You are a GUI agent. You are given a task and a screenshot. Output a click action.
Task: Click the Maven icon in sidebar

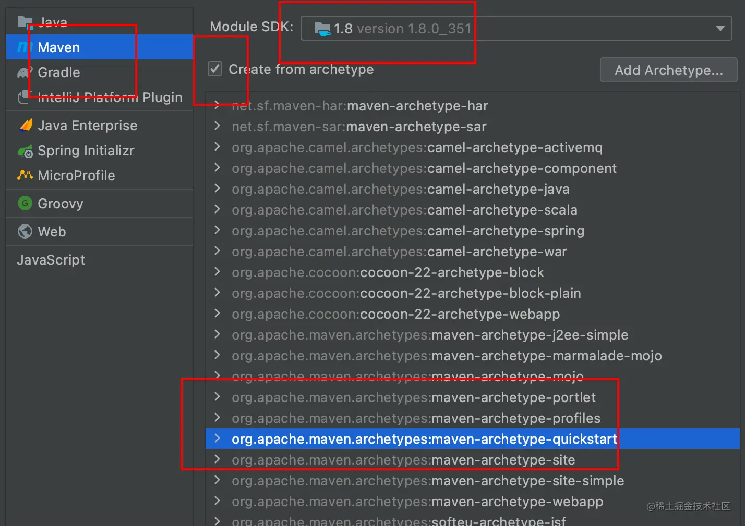click(x=25, y=47)
